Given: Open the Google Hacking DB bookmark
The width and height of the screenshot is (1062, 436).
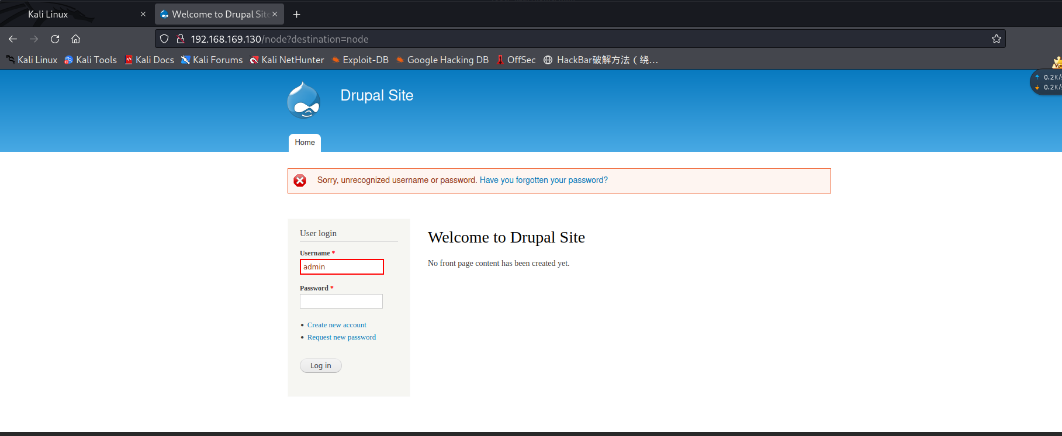Looking at the screenshot, I should [x=442, y=60].
